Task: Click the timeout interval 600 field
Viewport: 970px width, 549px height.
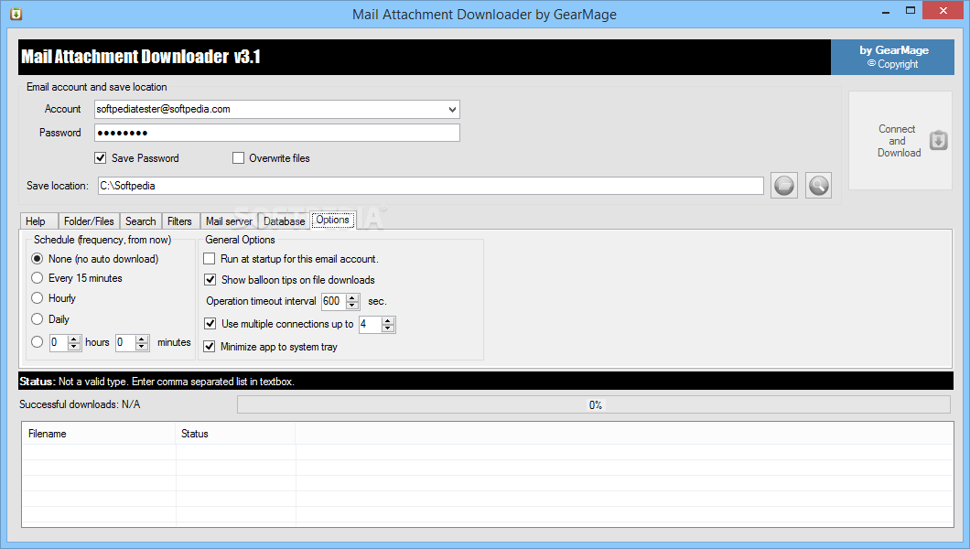Action: tap(334, 301)
